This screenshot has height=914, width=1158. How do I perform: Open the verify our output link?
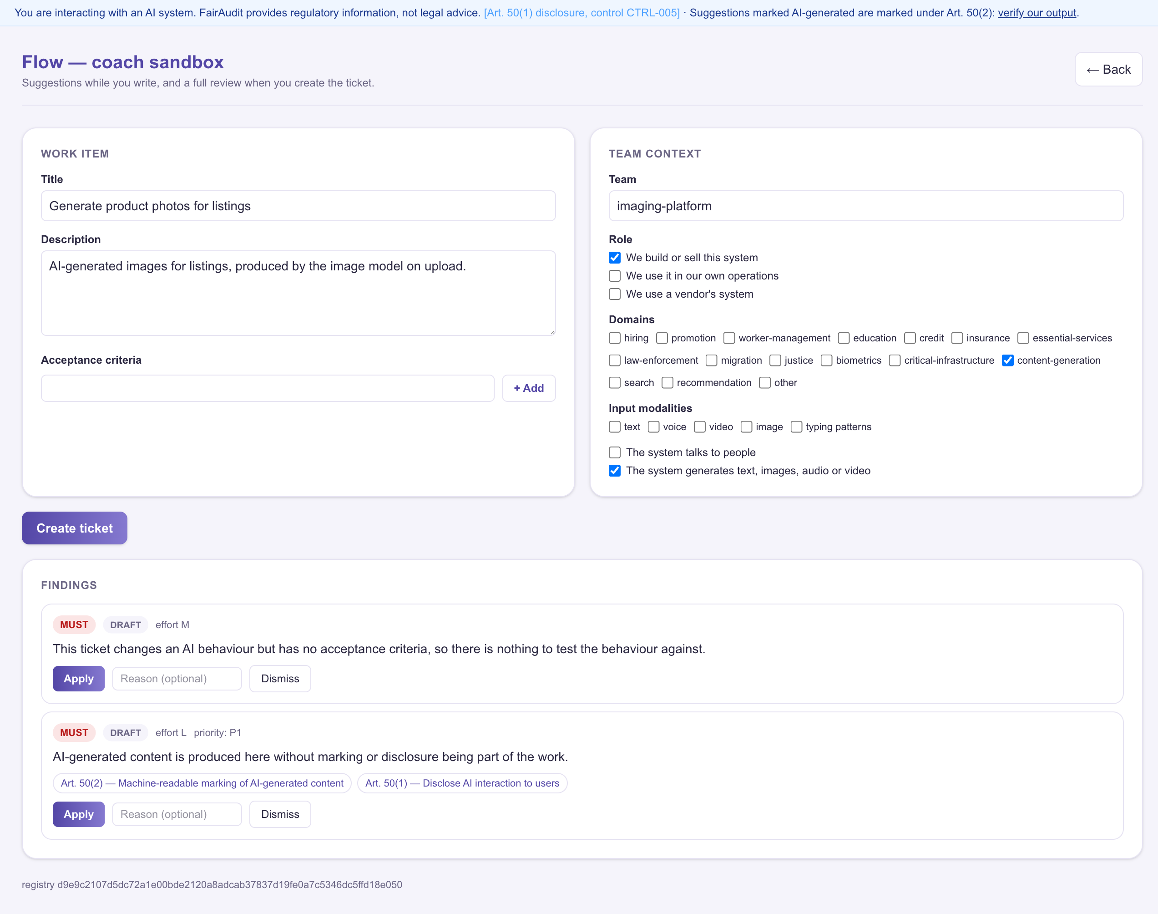[1037, 13]
